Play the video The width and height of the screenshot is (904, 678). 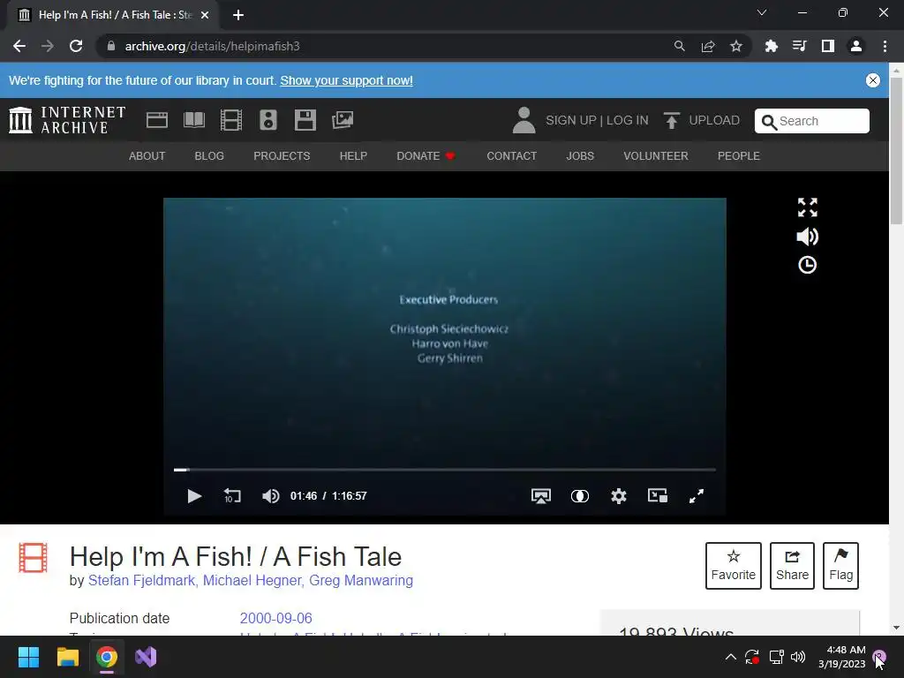click(194, 496)
